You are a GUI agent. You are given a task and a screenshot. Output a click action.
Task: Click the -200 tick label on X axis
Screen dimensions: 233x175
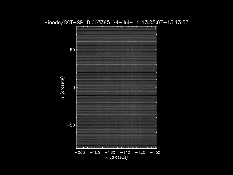click(80, 152)
